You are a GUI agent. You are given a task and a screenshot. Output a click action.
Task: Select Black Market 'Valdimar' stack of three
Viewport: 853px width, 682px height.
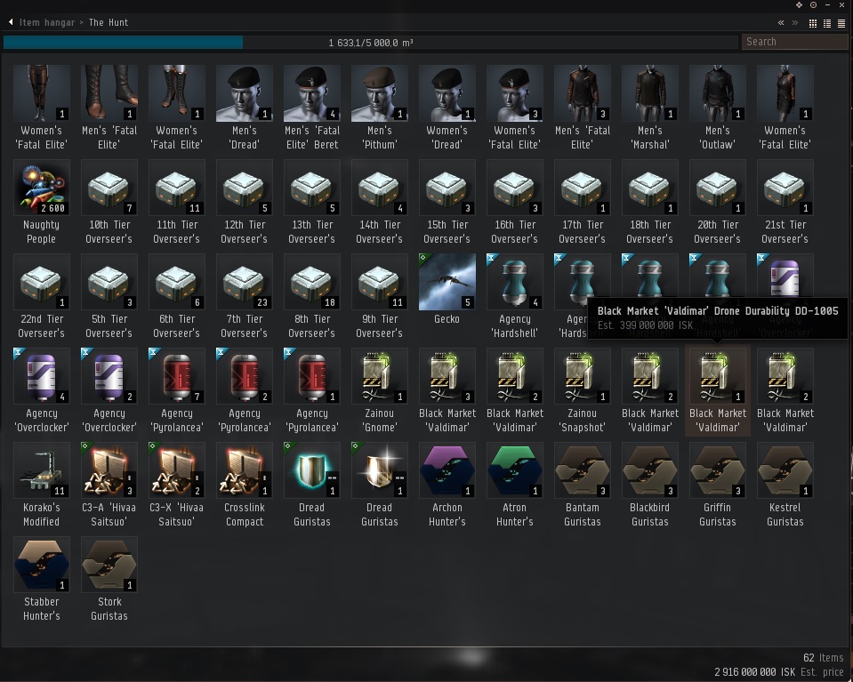click(447, 390)
